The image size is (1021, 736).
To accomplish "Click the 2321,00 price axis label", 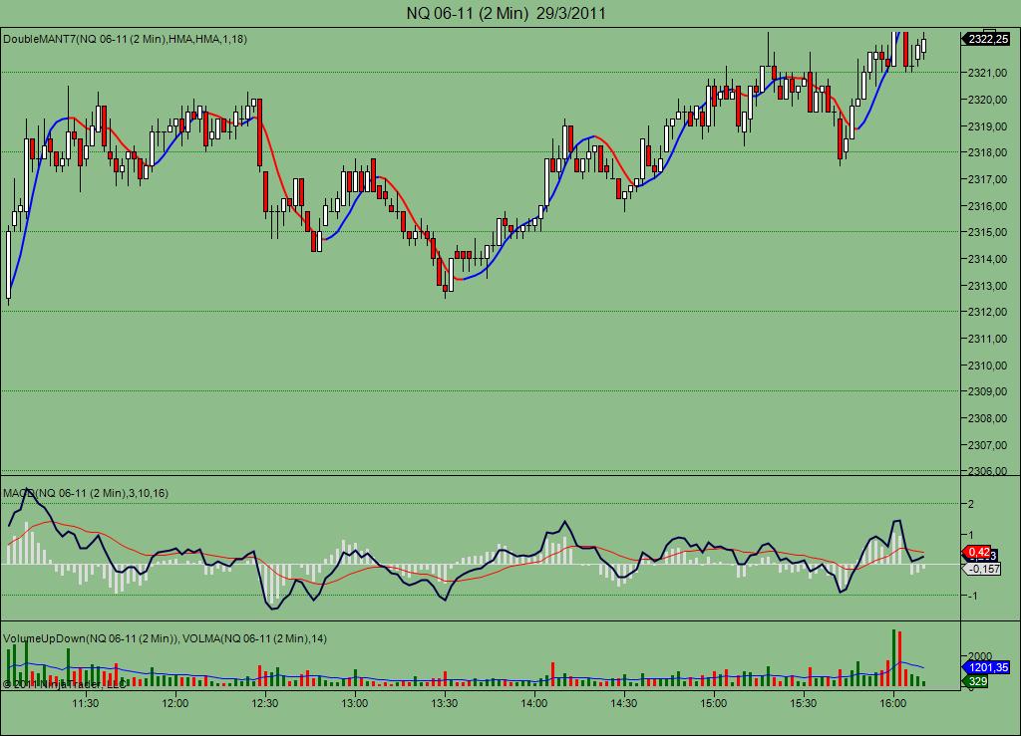I will 988,73.
